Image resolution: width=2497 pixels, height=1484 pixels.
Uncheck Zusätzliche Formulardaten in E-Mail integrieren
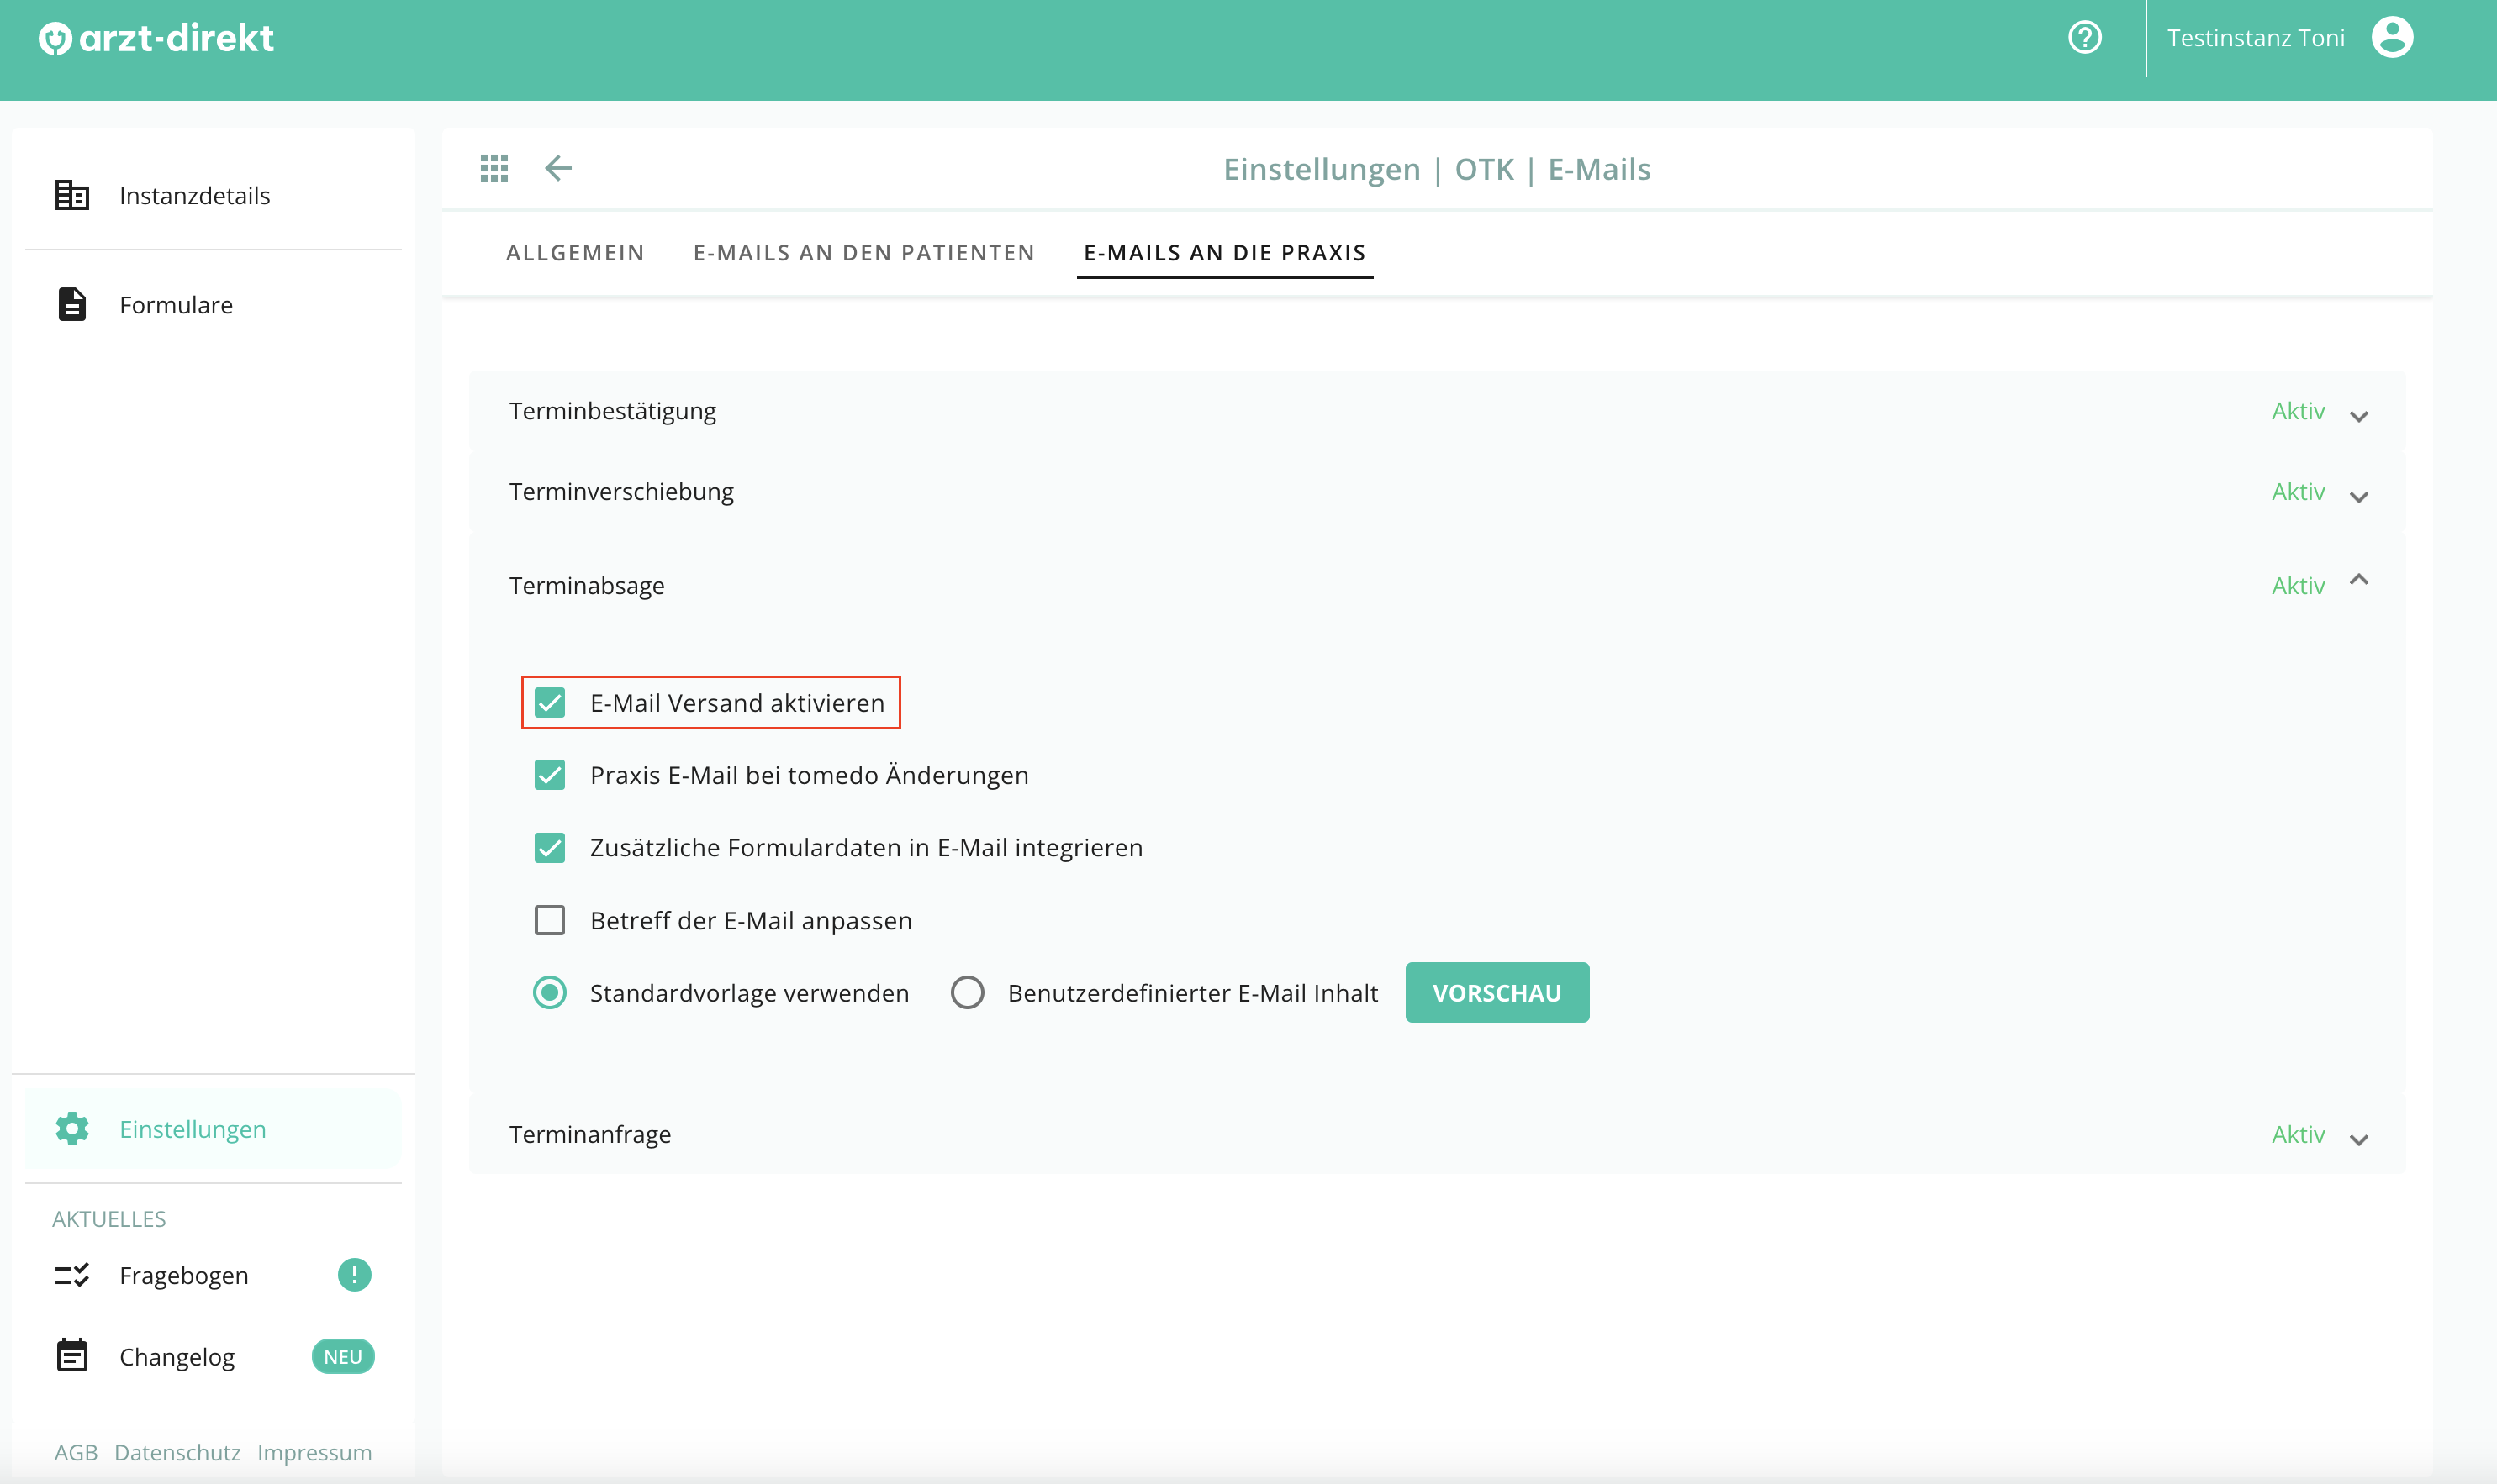(549, 848)
